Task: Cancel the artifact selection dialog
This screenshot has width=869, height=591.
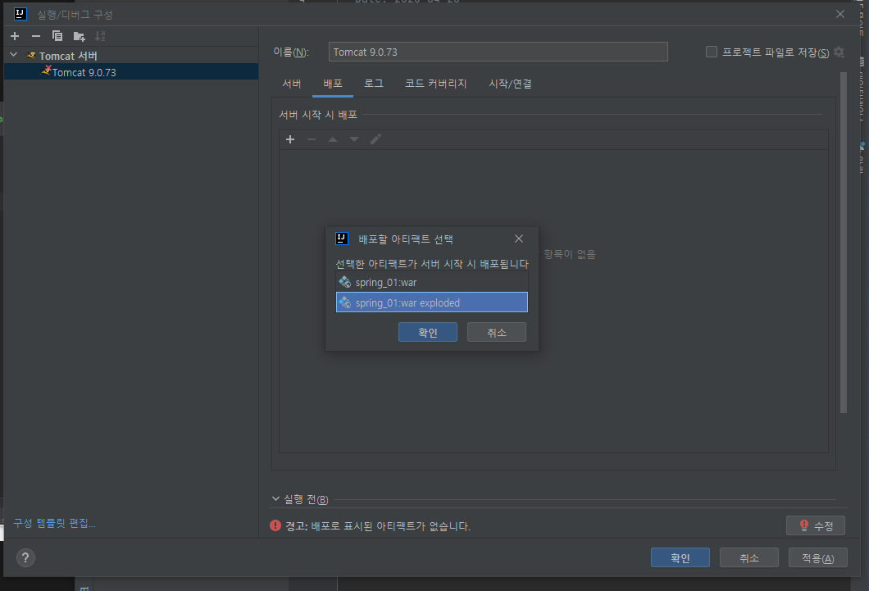Action: pos(497,332)
